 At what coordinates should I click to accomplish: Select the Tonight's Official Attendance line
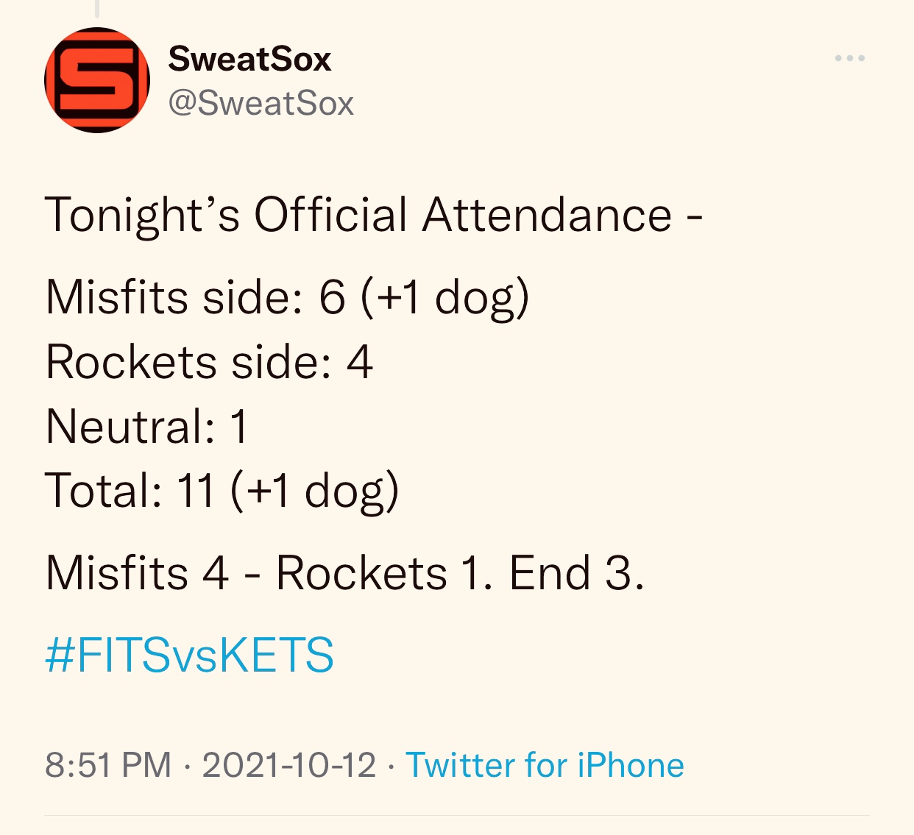coord(374,216)
